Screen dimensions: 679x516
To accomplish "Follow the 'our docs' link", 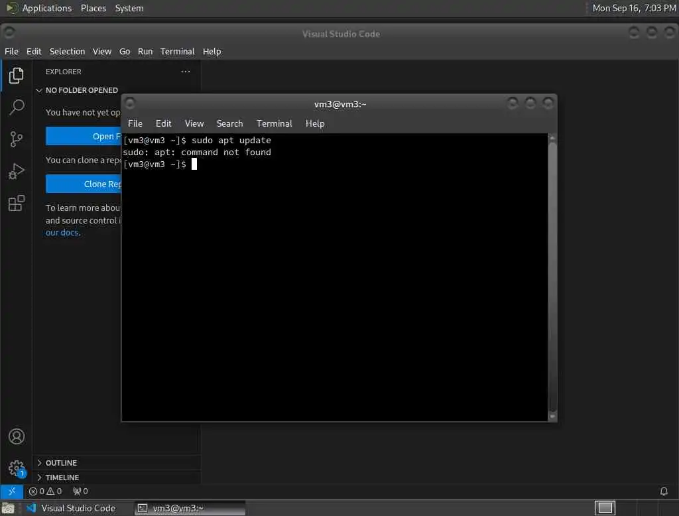I will (x=63, y=232).
